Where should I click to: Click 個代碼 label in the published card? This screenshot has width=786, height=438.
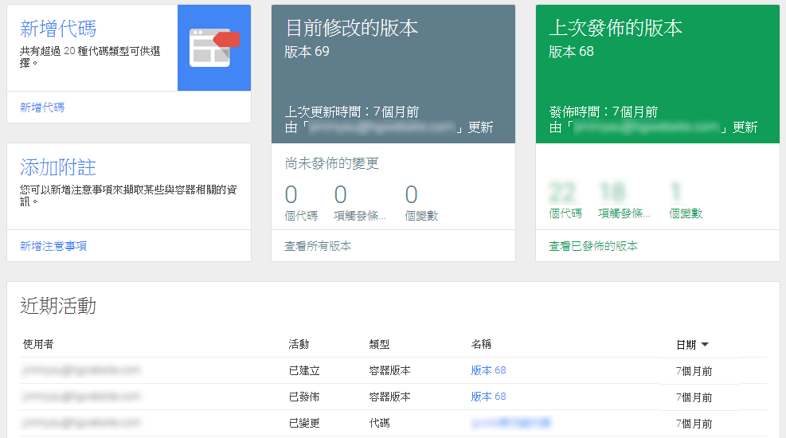[x=565, y=213]
